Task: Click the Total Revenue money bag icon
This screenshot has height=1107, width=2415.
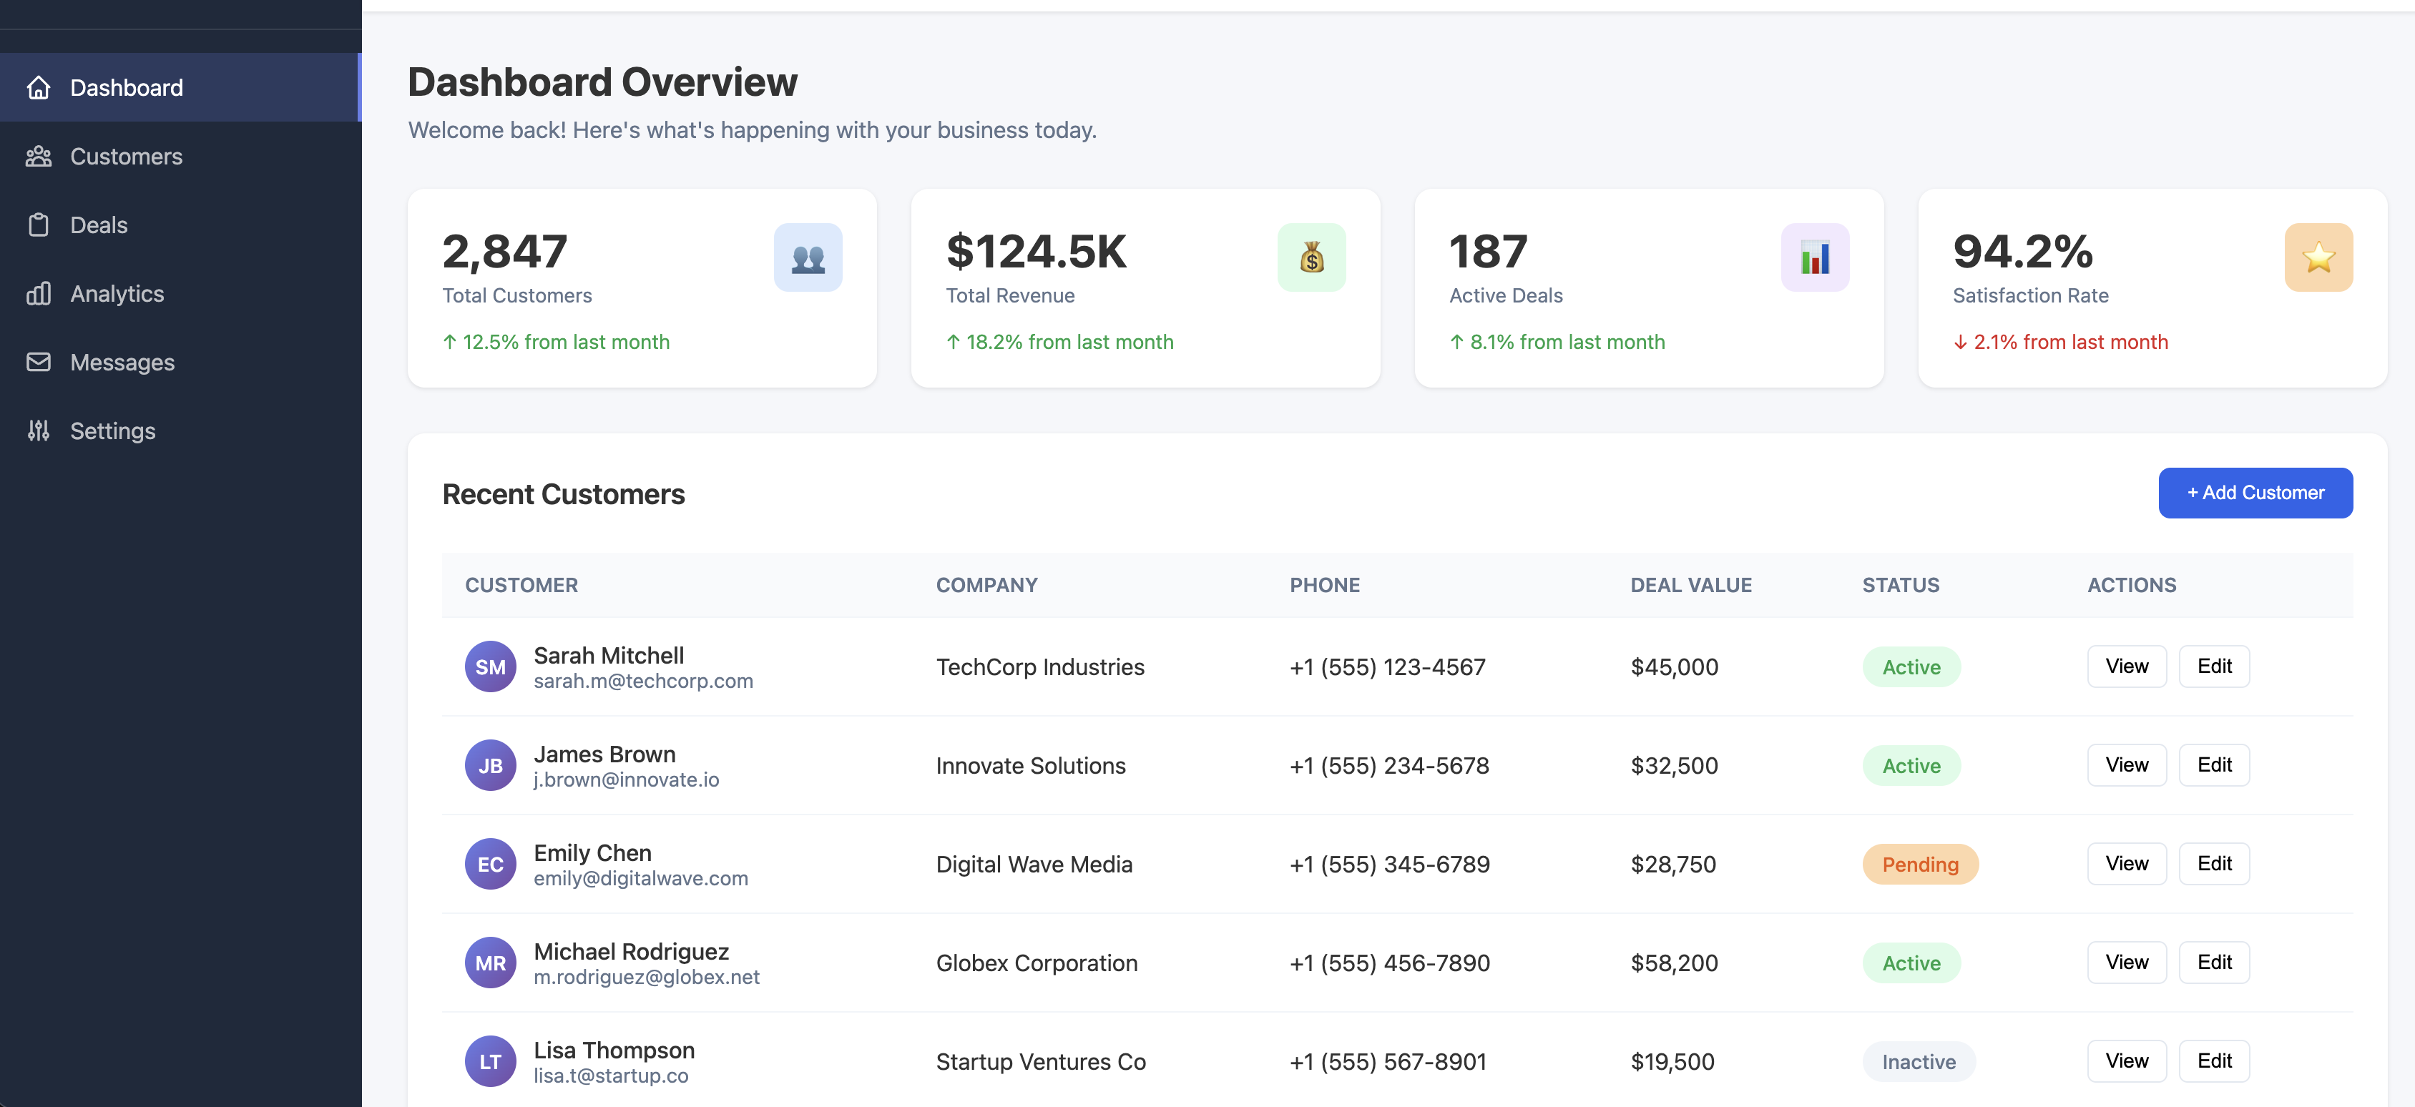Action: [x=1311, y=257]
